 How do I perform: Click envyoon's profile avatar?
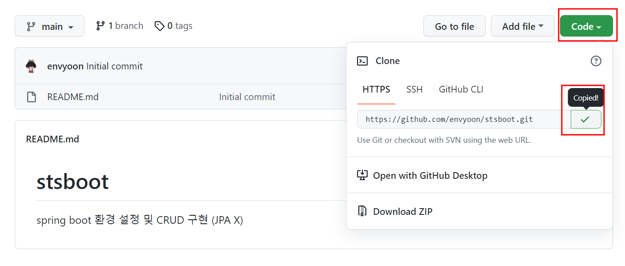point(31,65)
